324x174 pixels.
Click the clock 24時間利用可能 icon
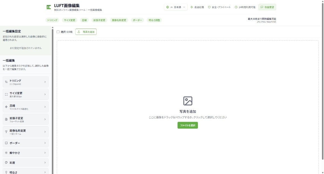236,7
